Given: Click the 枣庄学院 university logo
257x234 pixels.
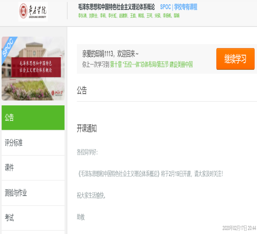Looking at the screenshot, I should [33, 12].
